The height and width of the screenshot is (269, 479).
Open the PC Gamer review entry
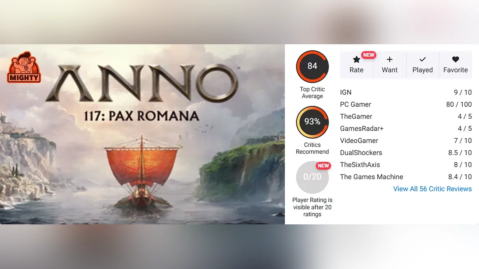click(406, 104)
